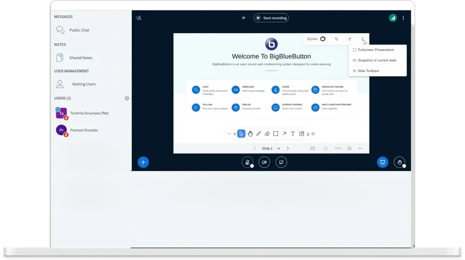Click the Undo whiteboard action icon

tap(336, 39)
